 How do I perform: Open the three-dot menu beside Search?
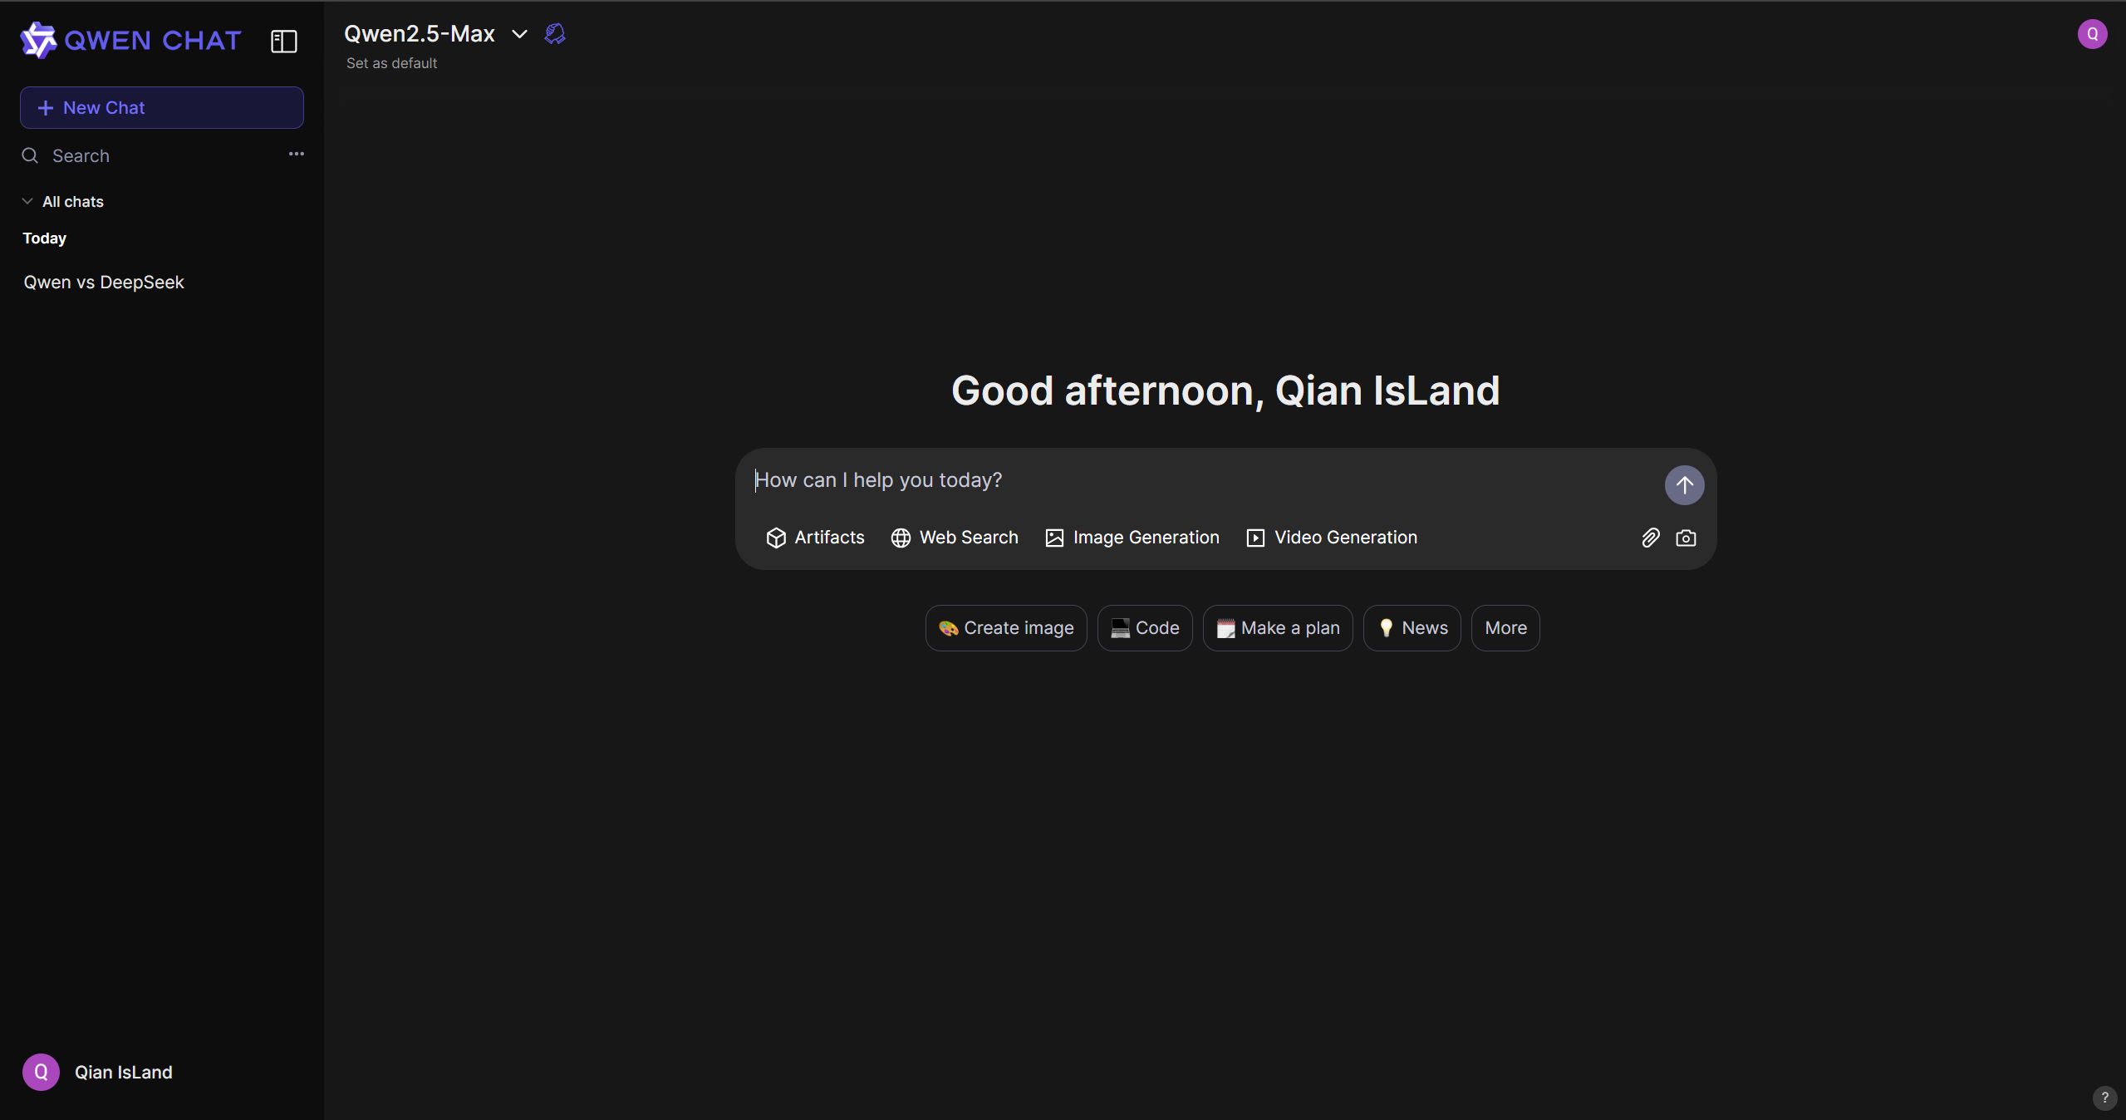296,155
